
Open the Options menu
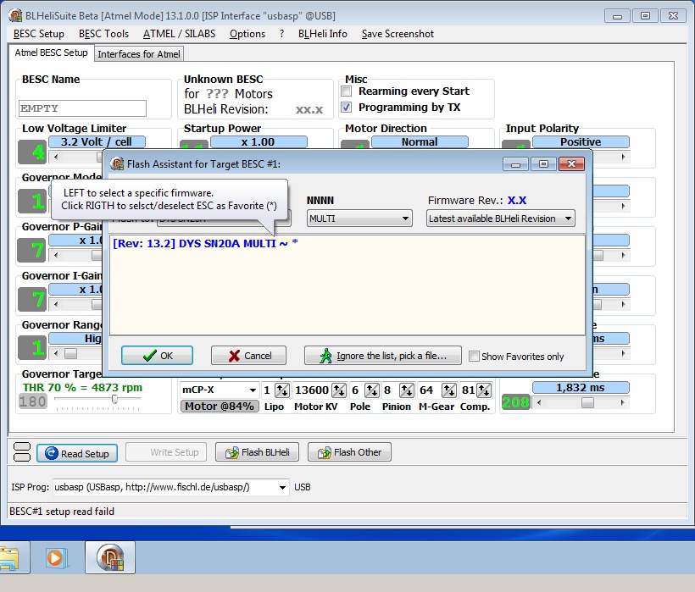[x=247, y=34]
